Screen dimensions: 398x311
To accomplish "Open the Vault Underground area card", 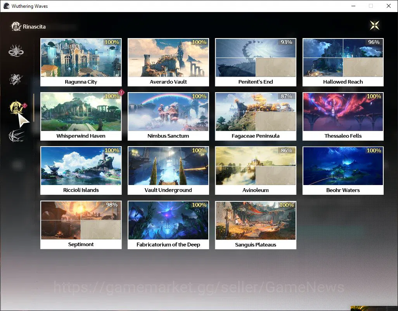I will [168, 171].
